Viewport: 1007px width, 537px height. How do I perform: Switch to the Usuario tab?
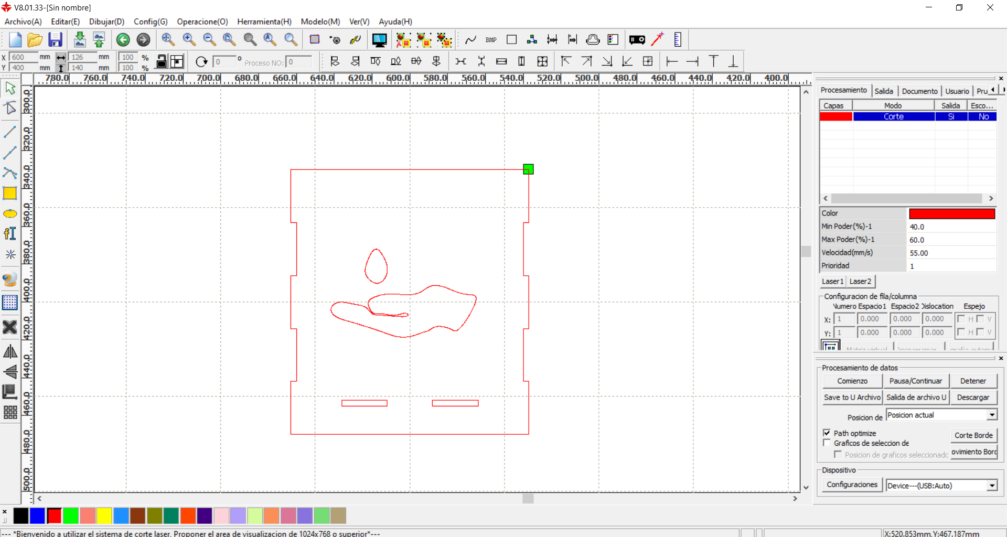tap(957, 91)
